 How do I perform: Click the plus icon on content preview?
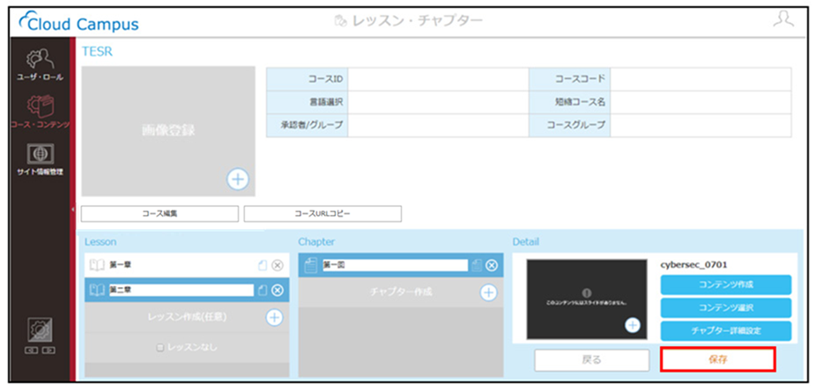633,325
